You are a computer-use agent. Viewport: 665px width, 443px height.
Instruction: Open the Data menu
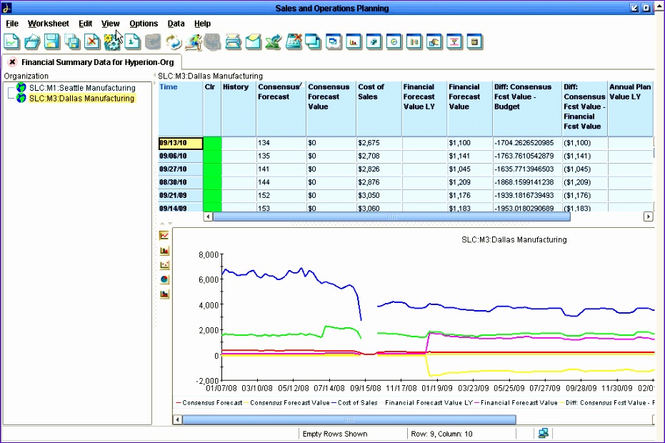pos(176,24)
